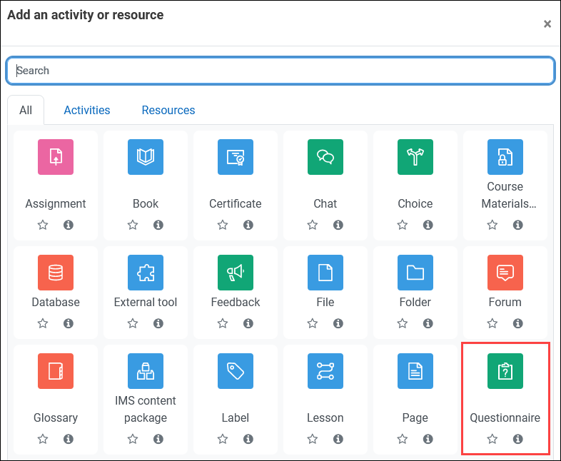Pick the Choice activity icon
Screen dimensions: 561x461
point(415,157)
